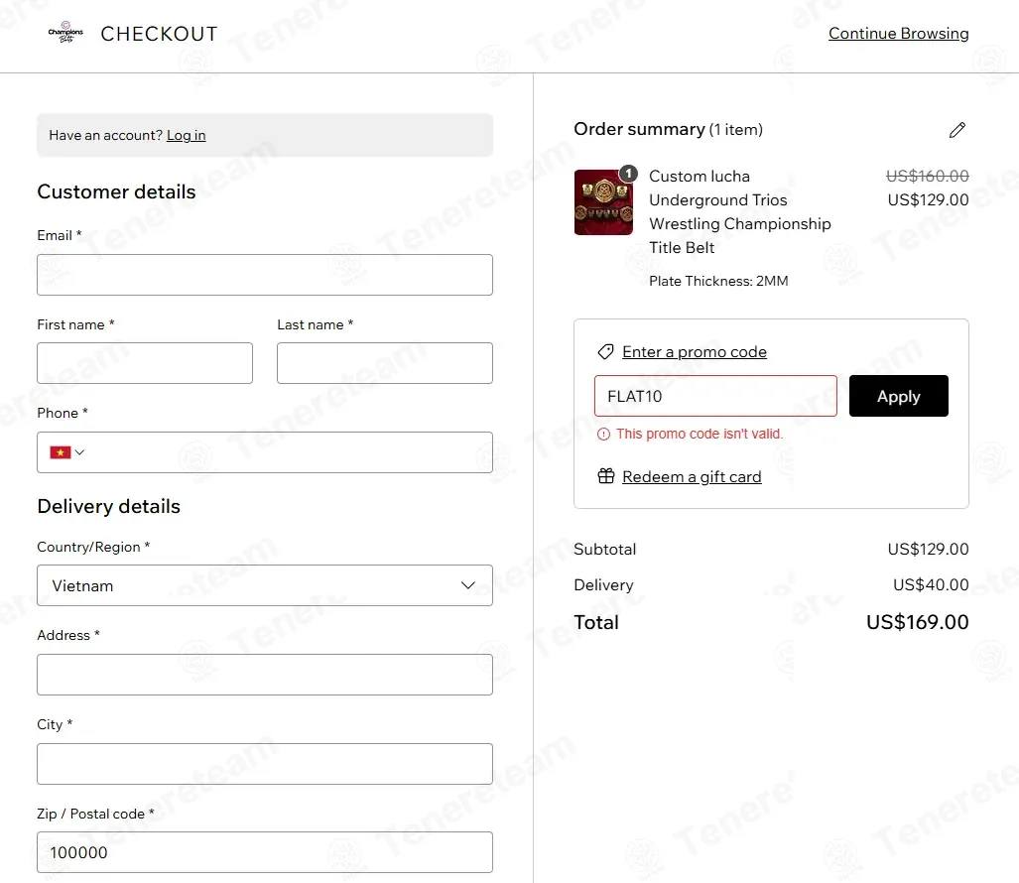Open the phone country code chevron

(80, 452)
